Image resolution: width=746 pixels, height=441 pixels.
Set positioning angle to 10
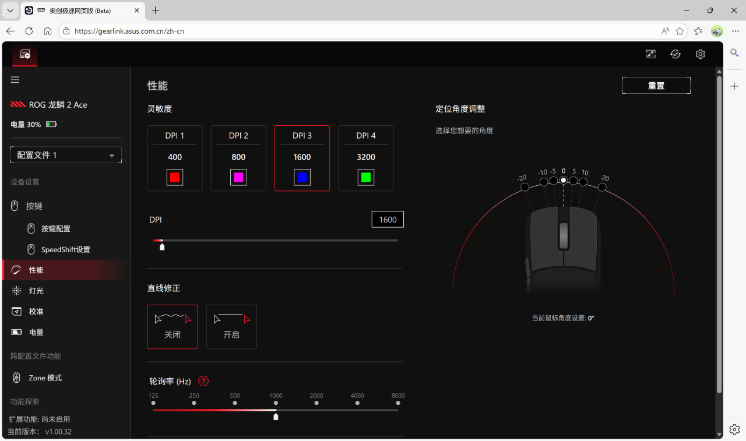point(583,182)
